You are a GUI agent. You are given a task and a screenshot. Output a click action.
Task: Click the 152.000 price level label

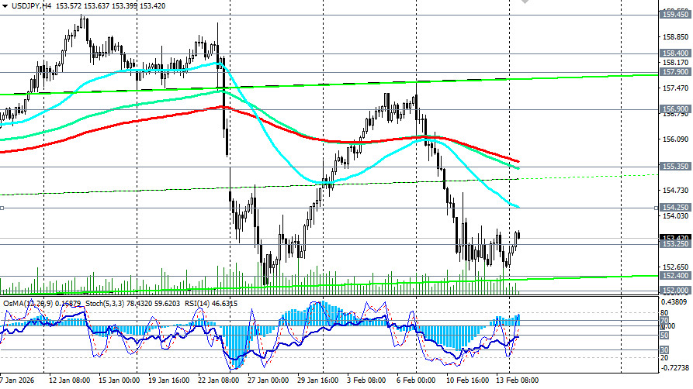pos(674,290)
